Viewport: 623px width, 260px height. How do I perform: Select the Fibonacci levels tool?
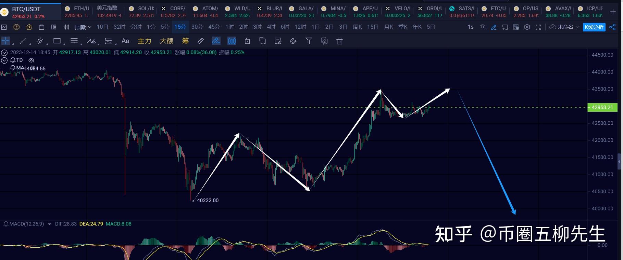pos(108,41)
